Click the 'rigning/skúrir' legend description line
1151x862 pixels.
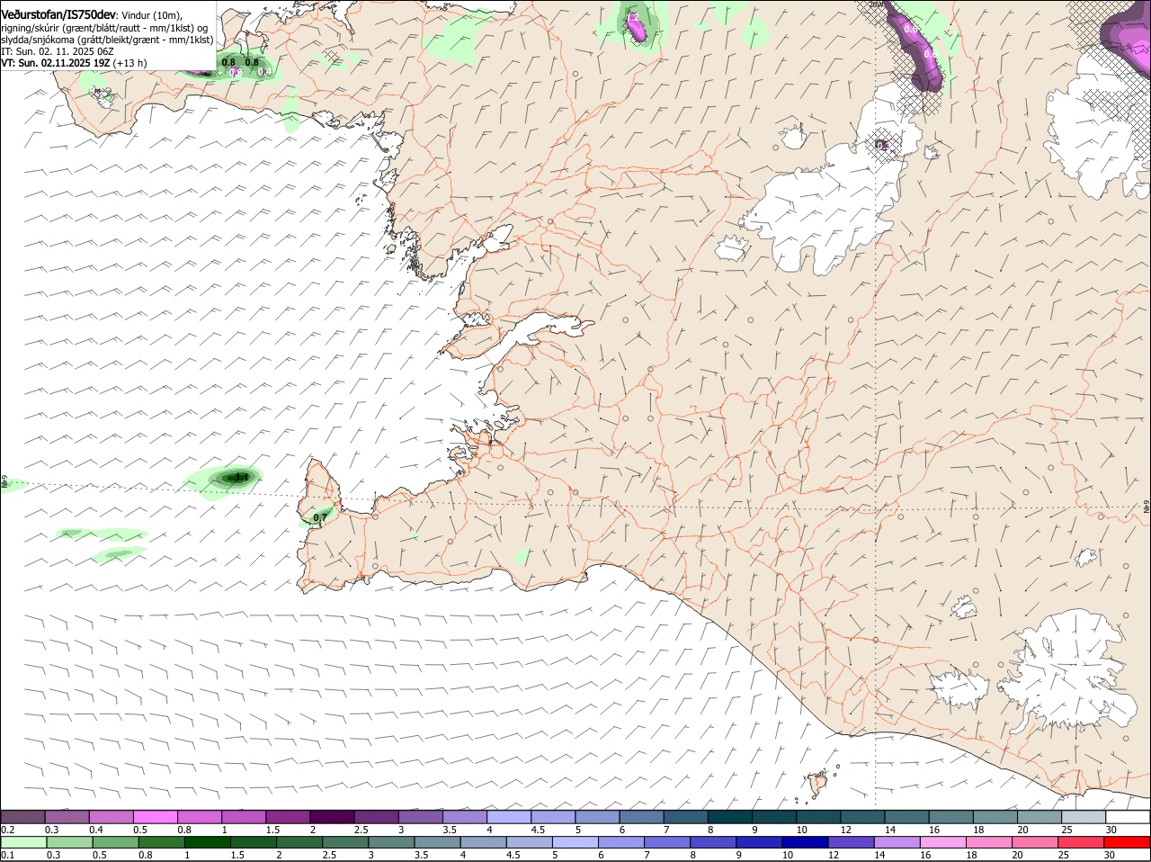coord(103,28)
